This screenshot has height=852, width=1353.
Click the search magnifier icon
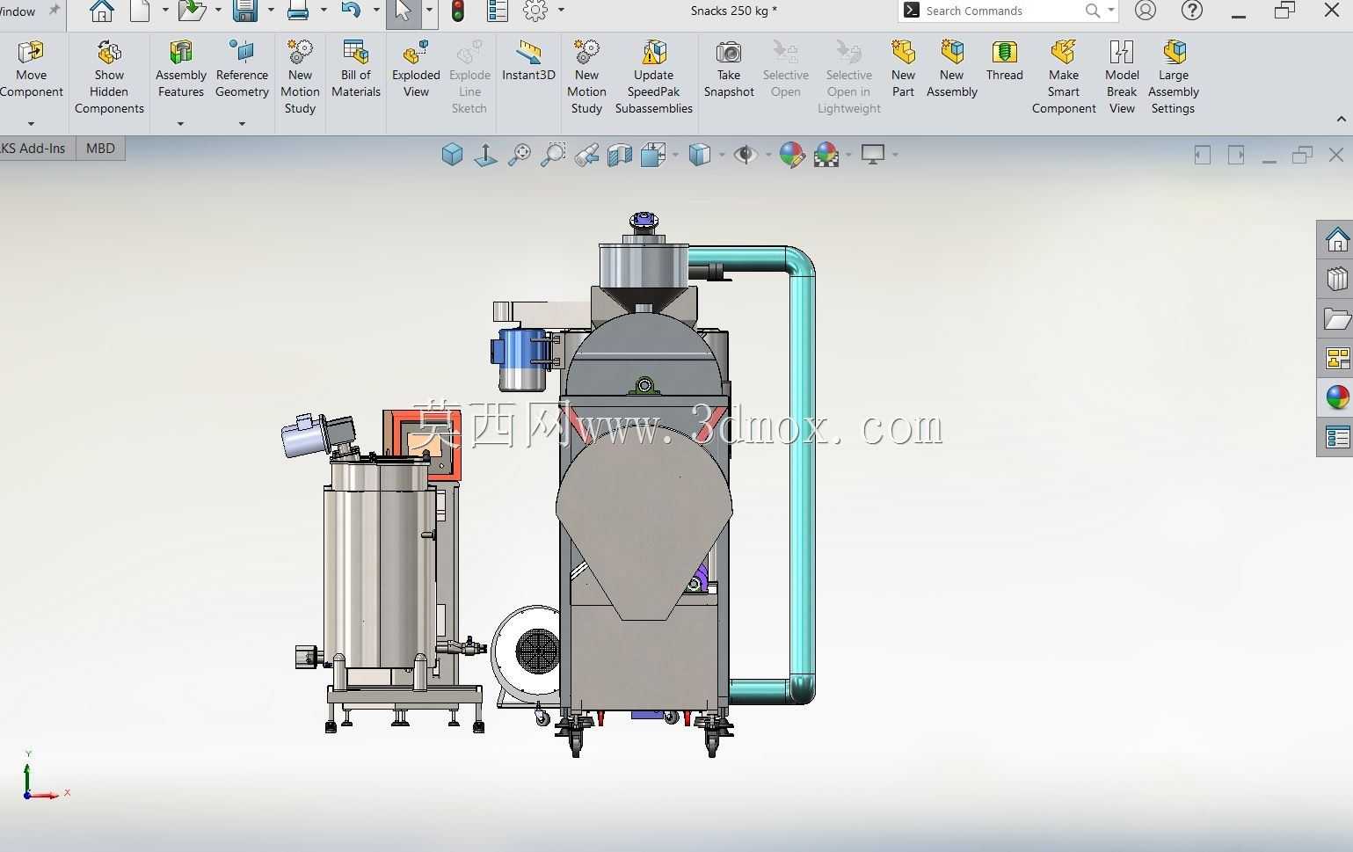pos(1093,11)
